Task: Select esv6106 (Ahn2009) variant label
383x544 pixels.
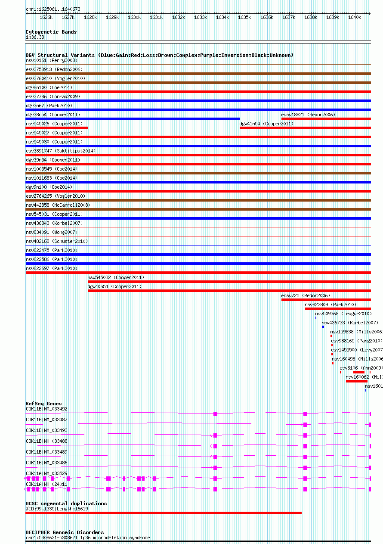Action: [361, 368]
